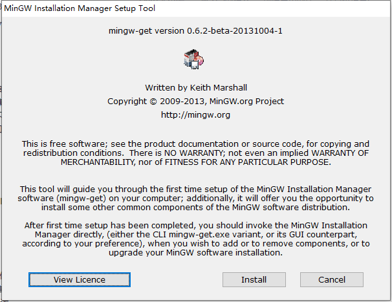Click the 'This tool will guide you' line
This screenshot has width=392, height=302.
195,189
